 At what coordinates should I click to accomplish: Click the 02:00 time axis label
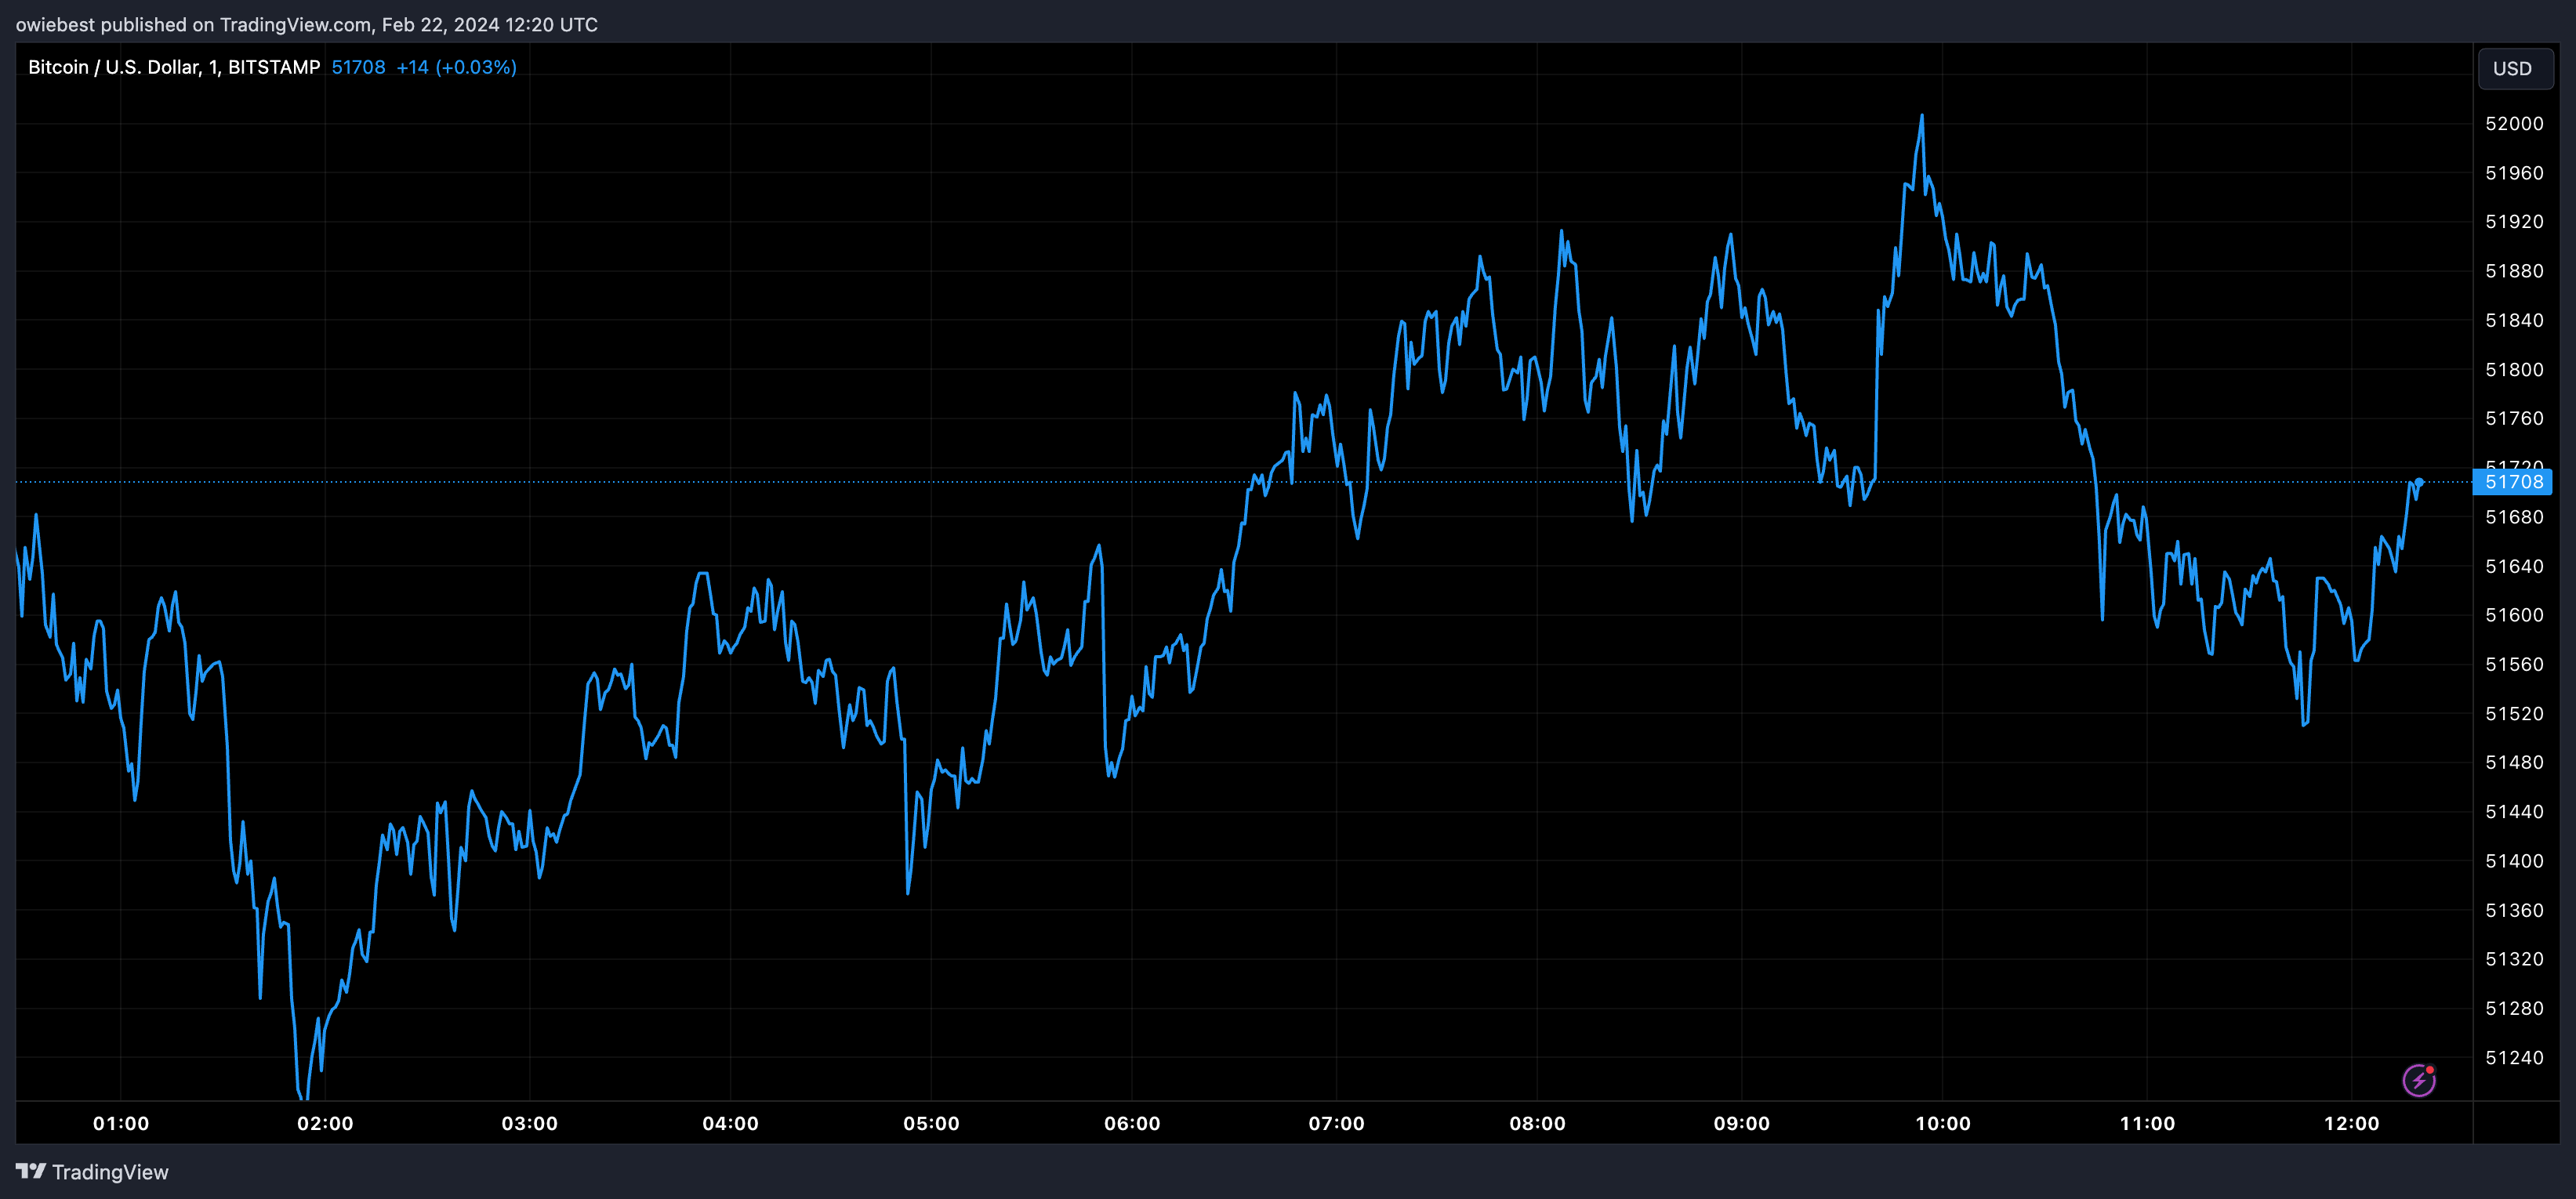click(325, 1123)
